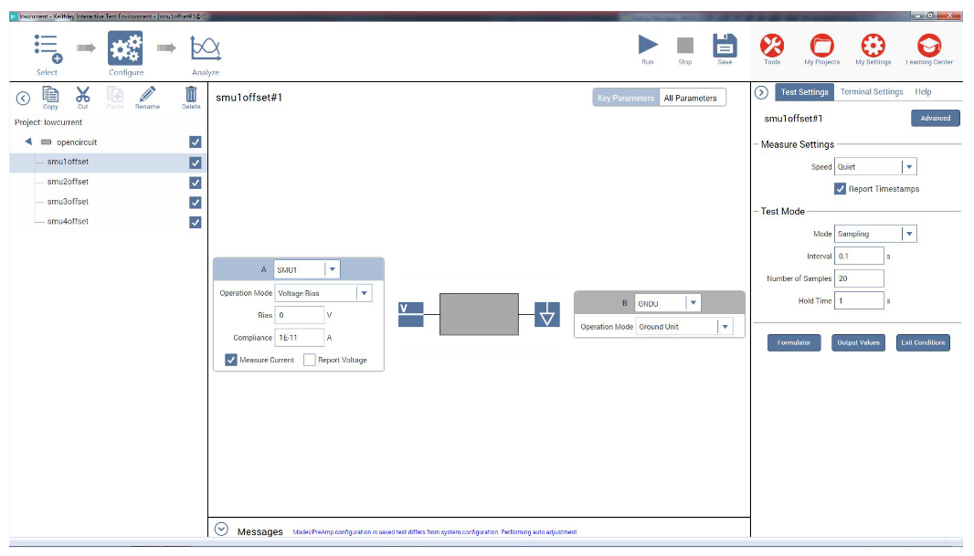
Task: Open the Speed dropdown
Action: [908, 167]
